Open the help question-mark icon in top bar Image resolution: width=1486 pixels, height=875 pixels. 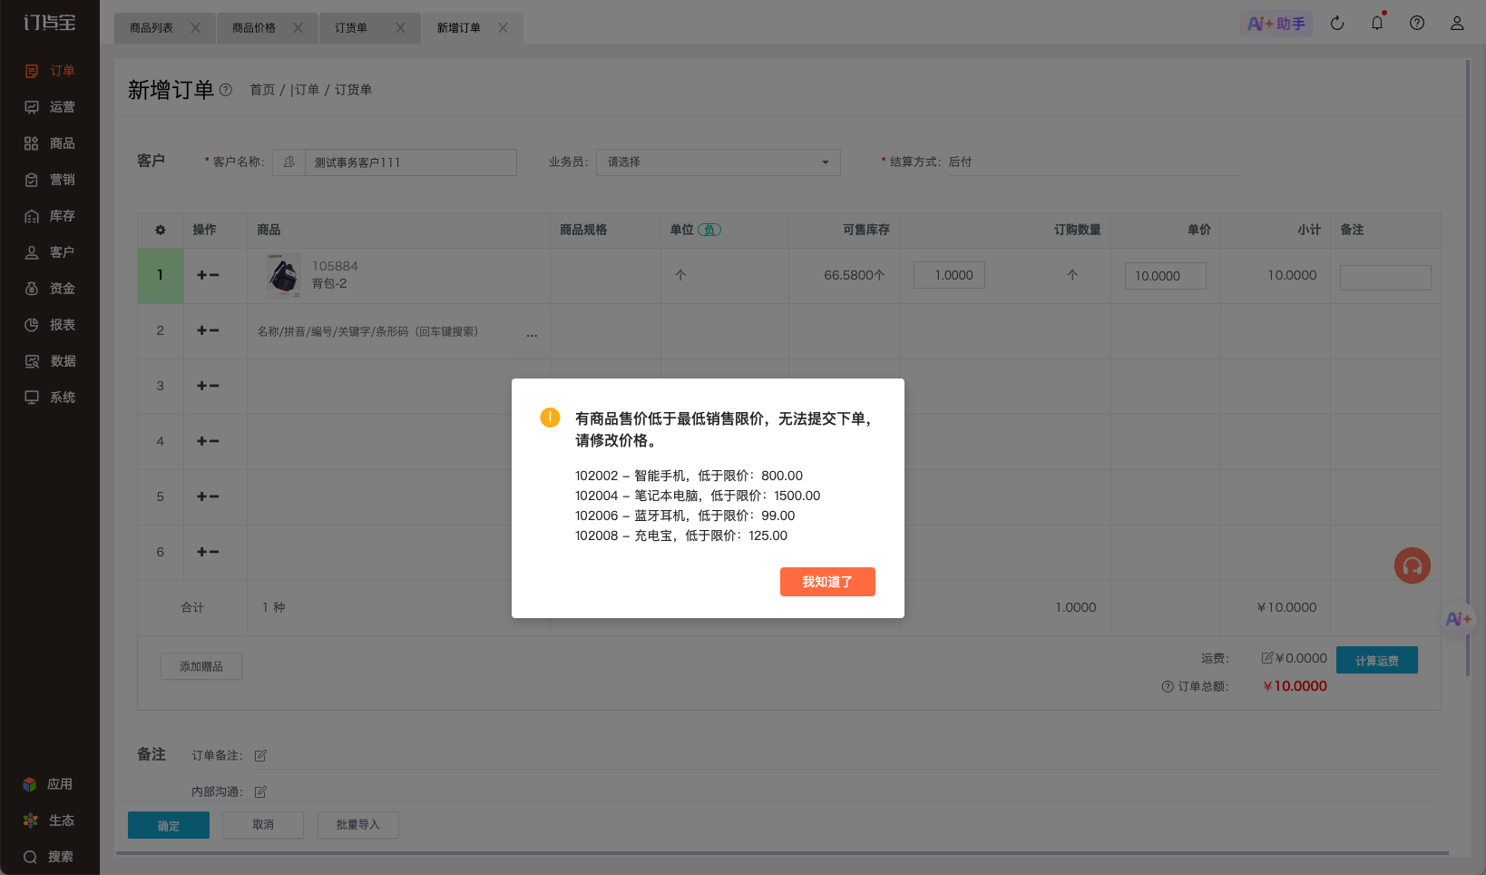pyautogui.click(x=1417, y=24)
